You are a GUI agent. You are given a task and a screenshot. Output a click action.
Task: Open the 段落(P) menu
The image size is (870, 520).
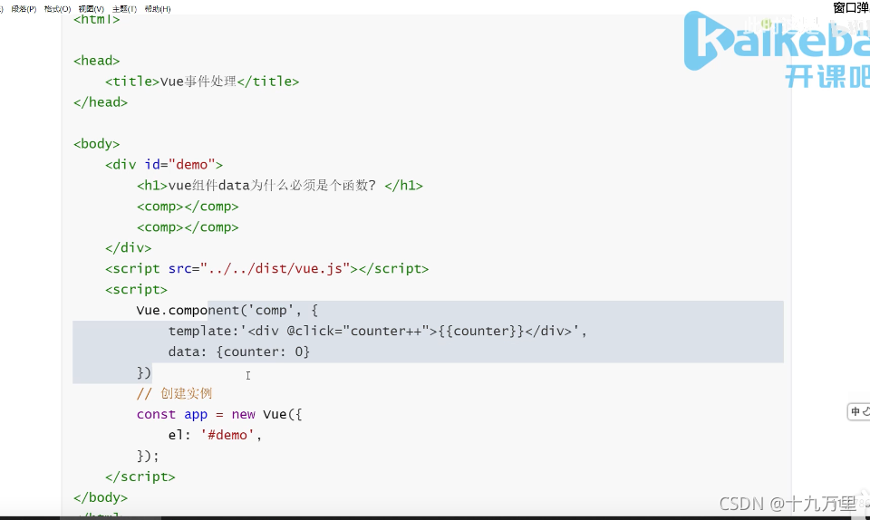(x=24, y=9)
